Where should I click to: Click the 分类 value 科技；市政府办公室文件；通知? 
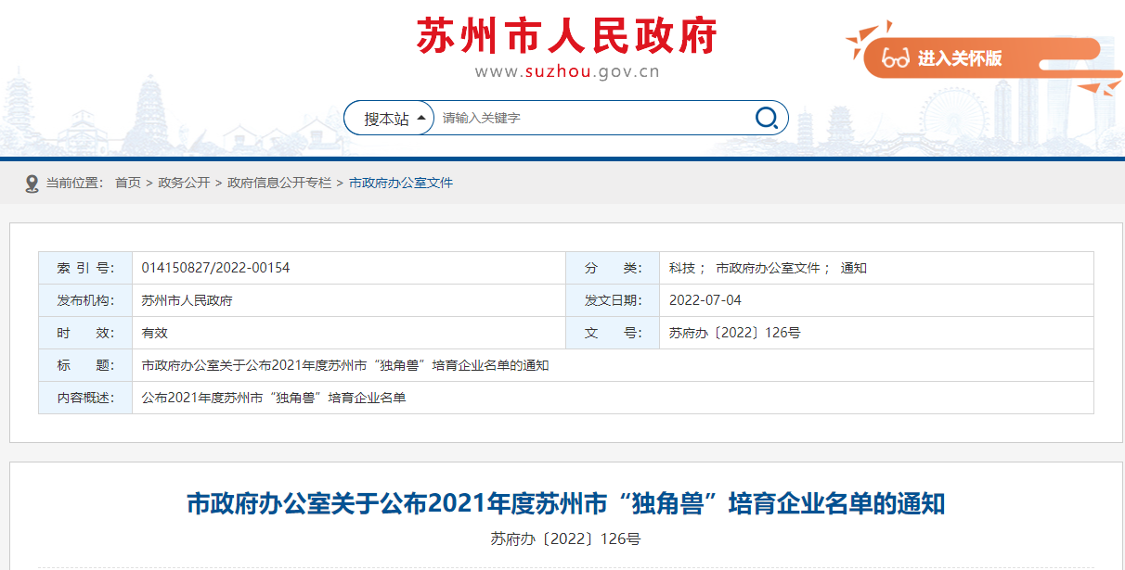coord(768,268)
